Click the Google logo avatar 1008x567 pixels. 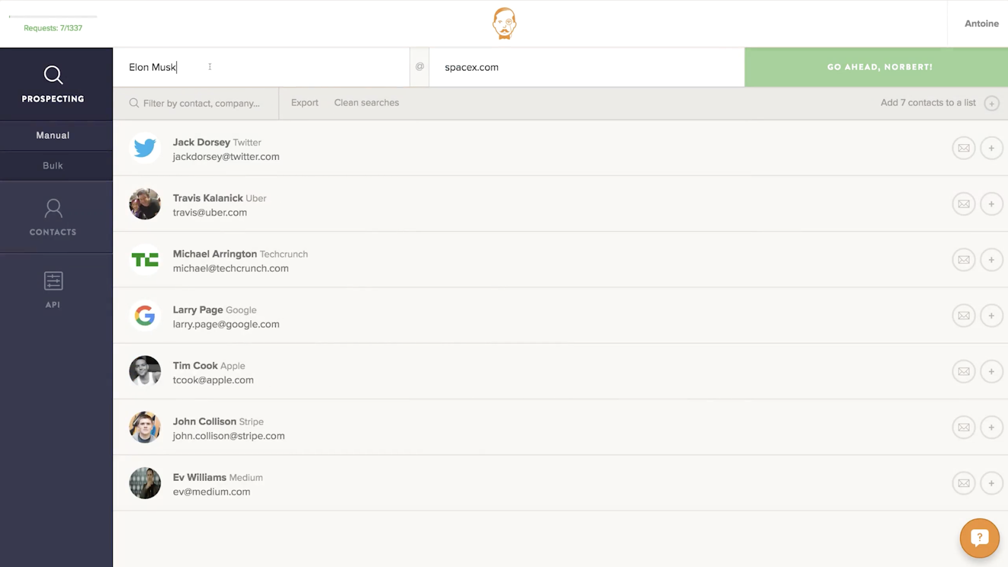pyautogui.click(x=145, y=316)
